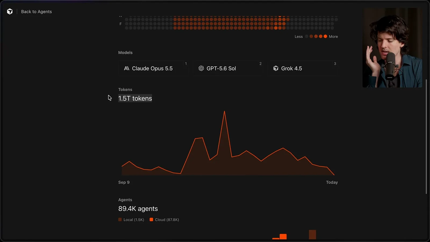Screen dimensions: 430x242
Task: Click the dark brown bar in agents chart
Action: coord(312,234)
